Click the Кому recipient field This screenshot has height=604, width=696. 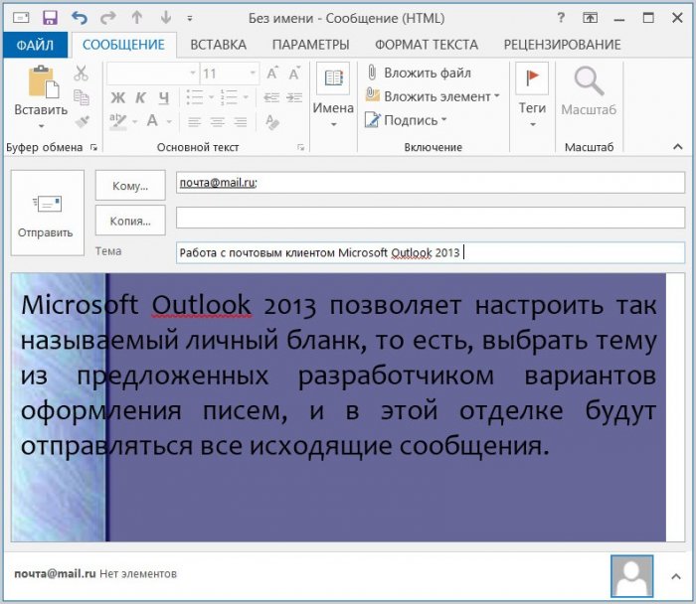click(431, 183)
